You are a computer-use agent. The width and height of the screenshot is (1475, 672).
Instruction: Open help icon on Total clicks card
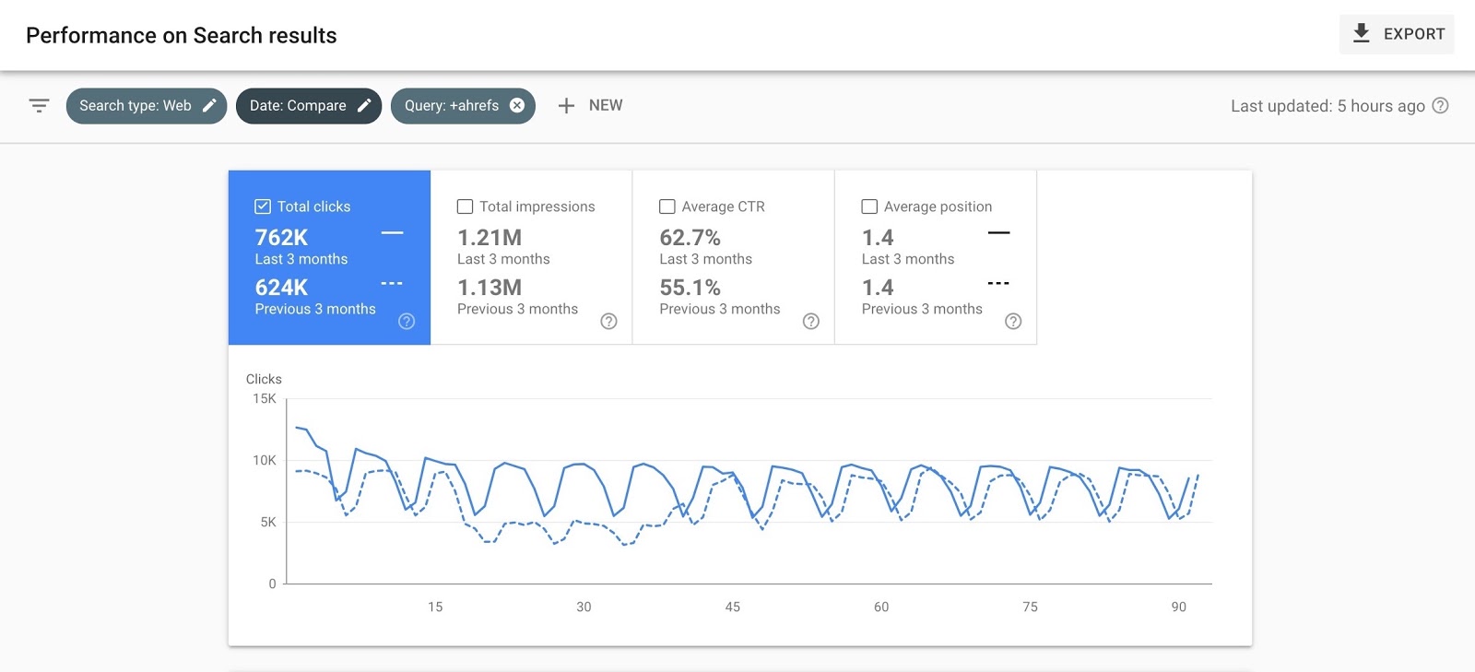click(407, 321)
